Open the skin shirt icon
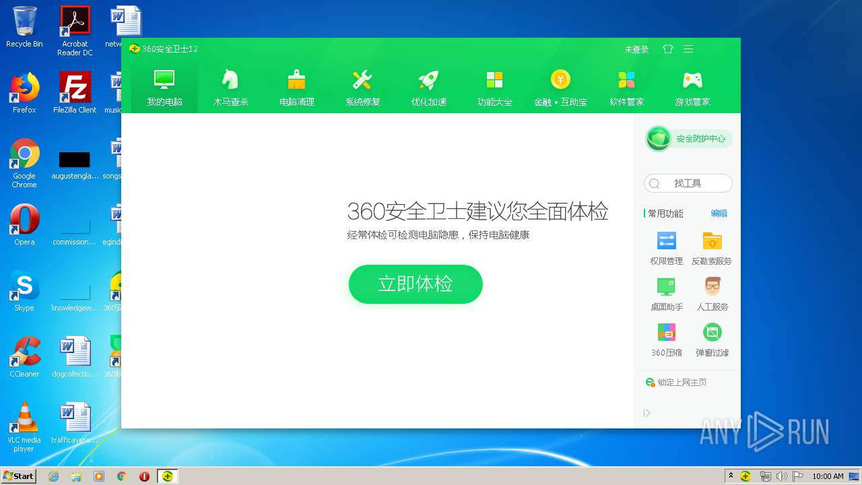The image size is (862, 485). (x=668, y=49)
